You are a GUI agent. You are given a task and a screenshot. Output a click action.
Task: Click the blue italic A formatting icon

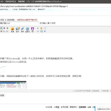(x=45, y=31)
